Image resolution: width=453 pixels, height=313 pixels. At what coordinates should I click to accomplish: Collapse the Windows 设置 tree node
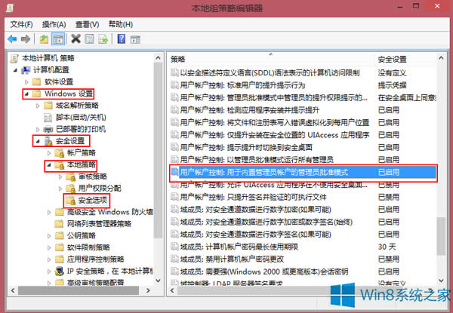tap(26, 94)
